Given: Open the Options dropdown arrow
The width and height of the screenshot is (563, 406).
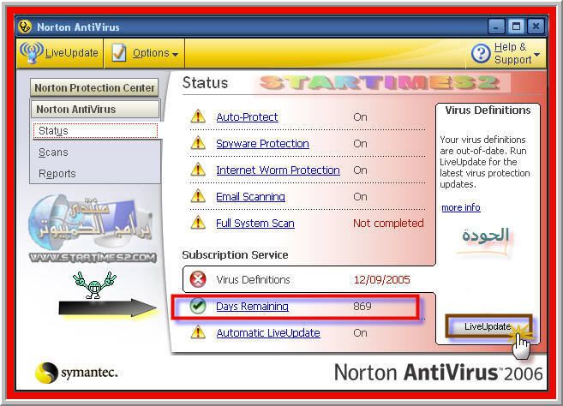Looking at the screenshot, I should click(x=175, y=55).
